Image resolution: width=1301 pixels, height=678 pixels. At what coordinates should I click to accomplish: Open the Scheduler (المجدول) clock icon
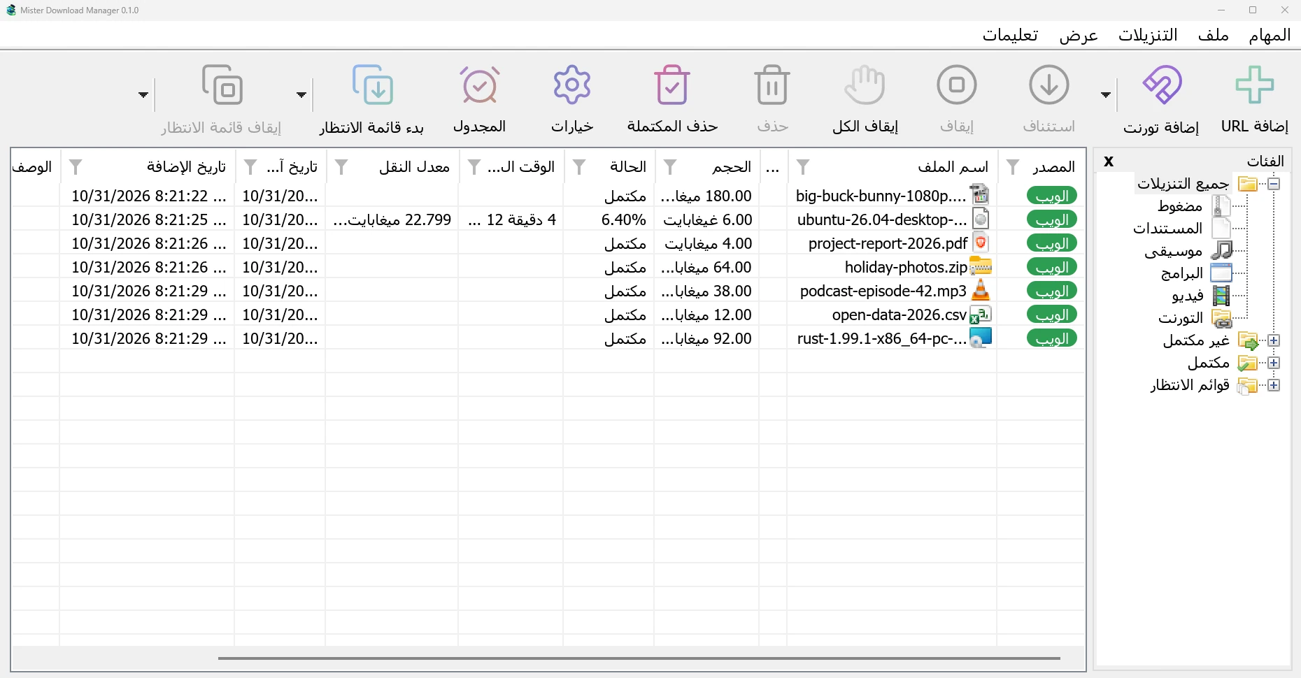480,85
